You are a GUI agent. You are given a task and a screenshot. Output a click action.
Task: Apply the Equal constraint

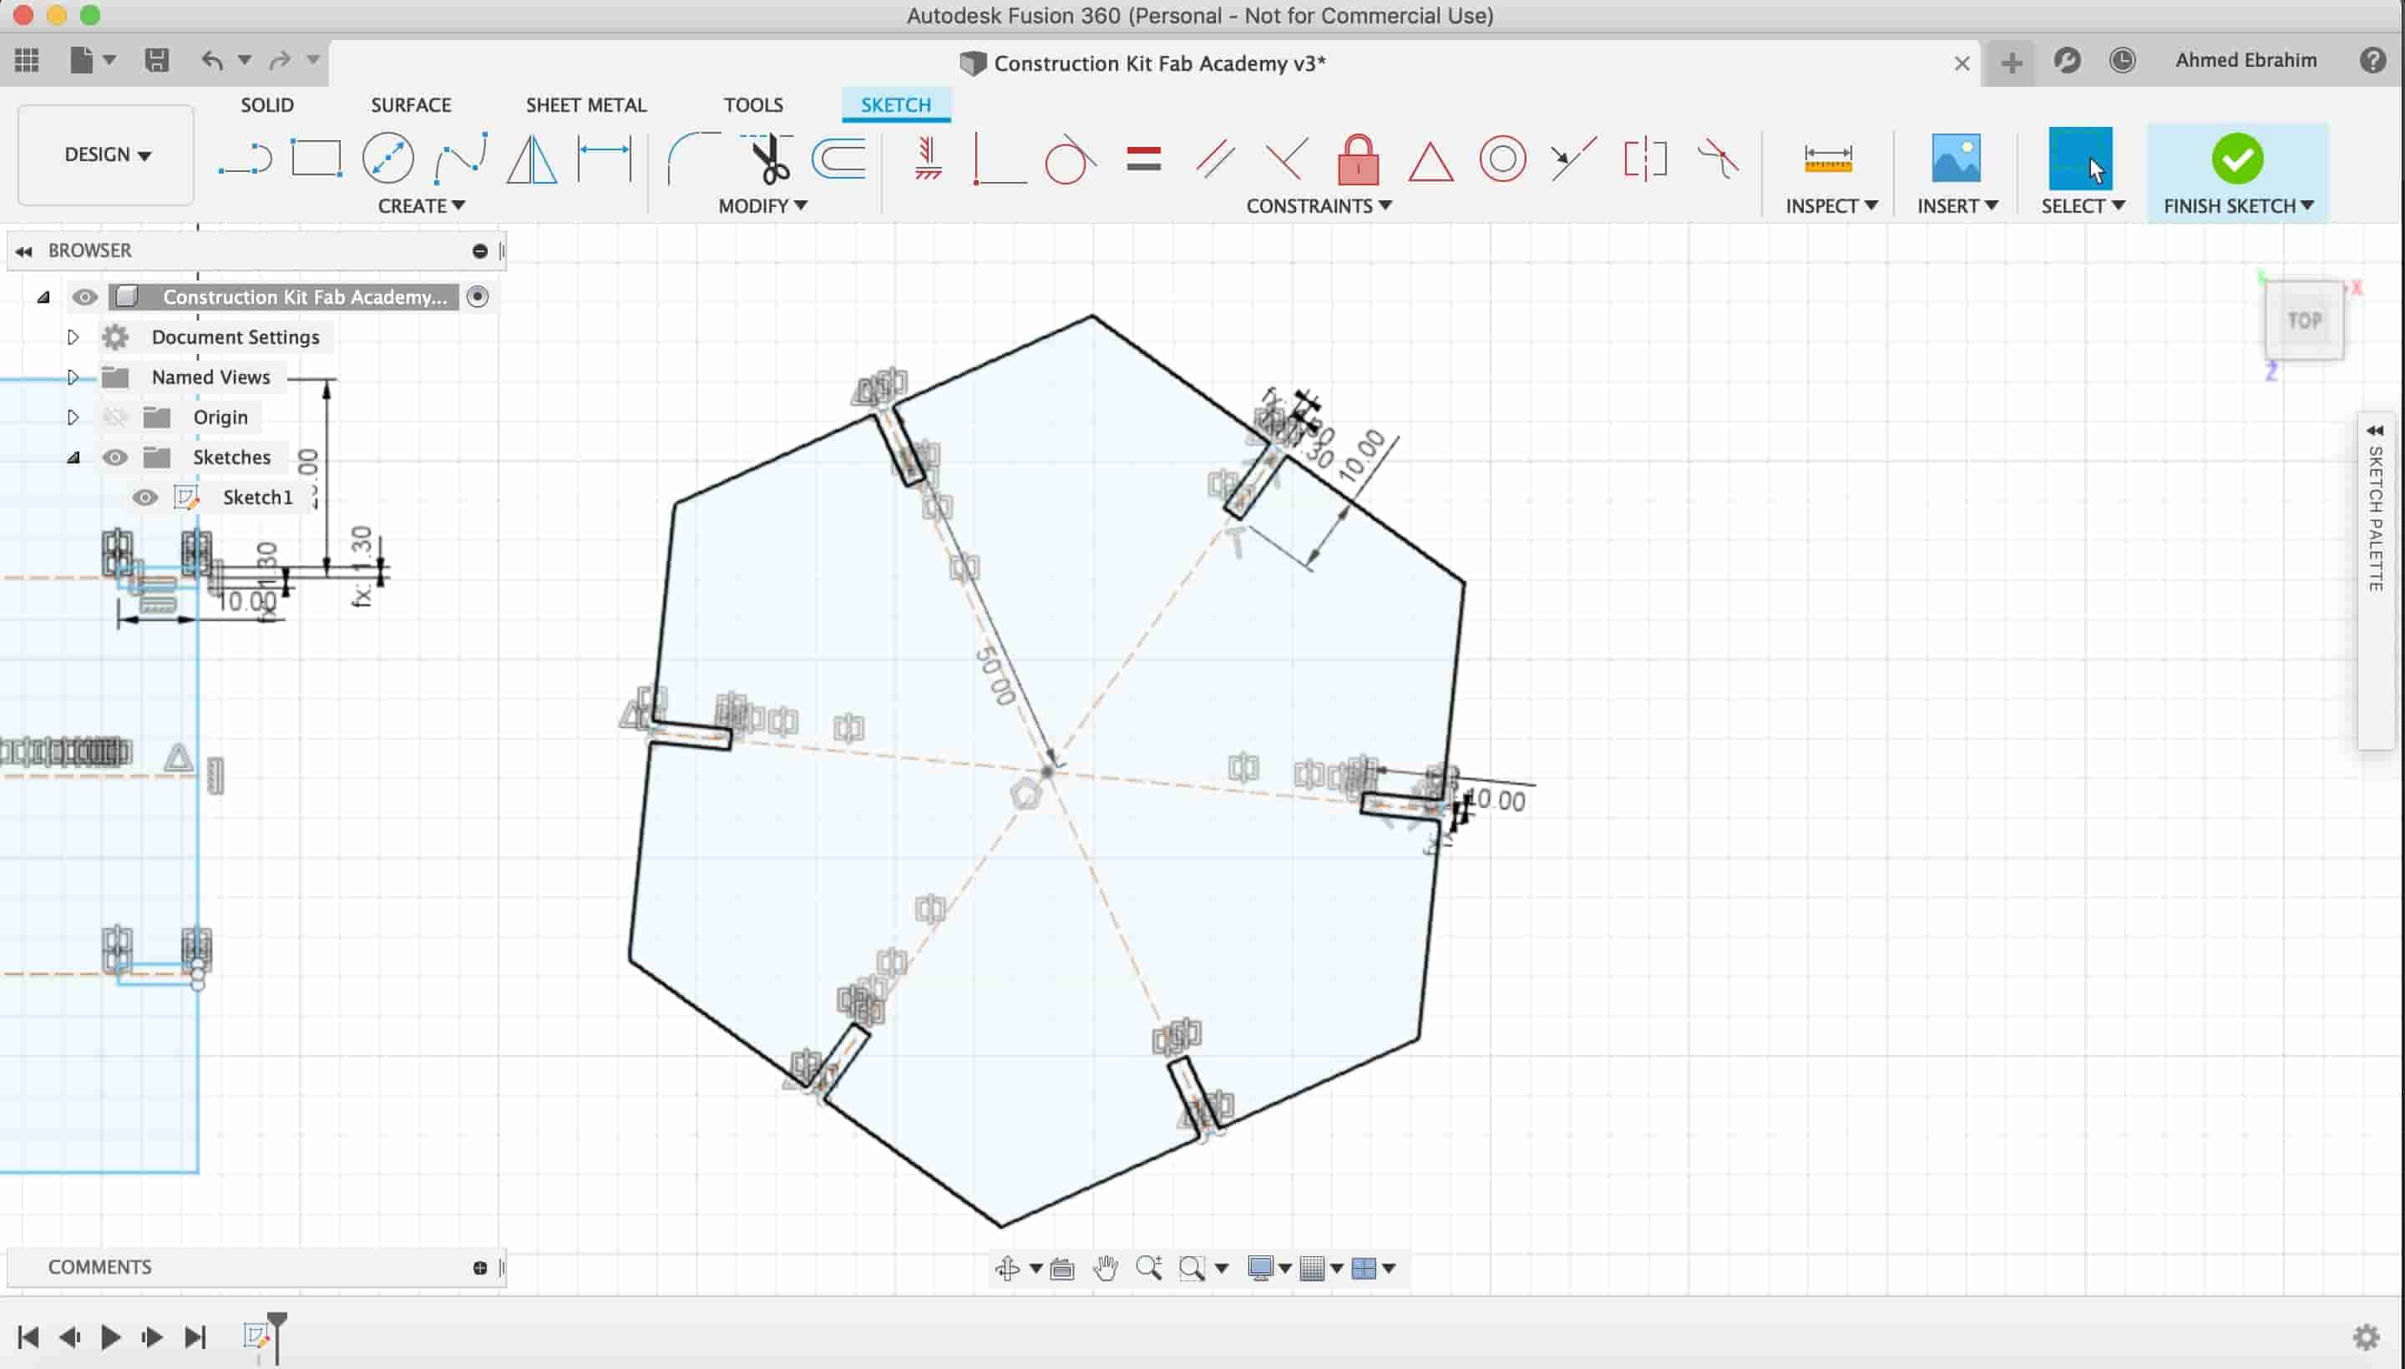point(1144,158)
